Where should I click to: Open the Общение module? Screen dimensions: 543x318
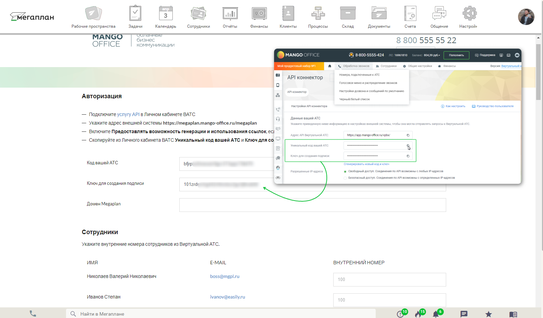pos(439,17)
